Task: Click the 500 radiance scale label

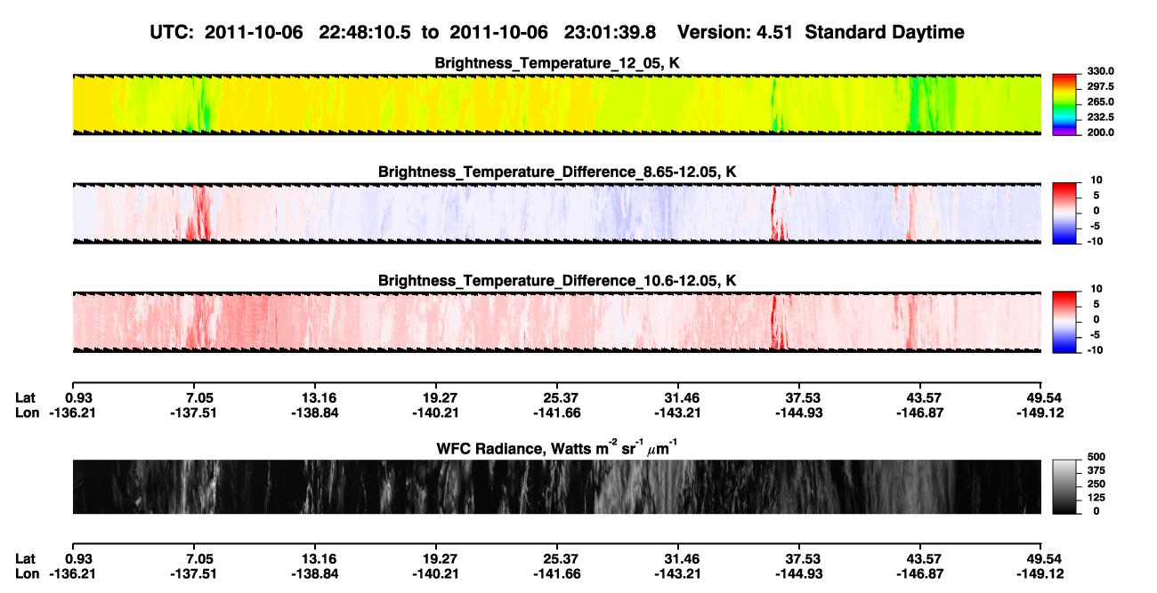Action: (x=1095, y=456)
